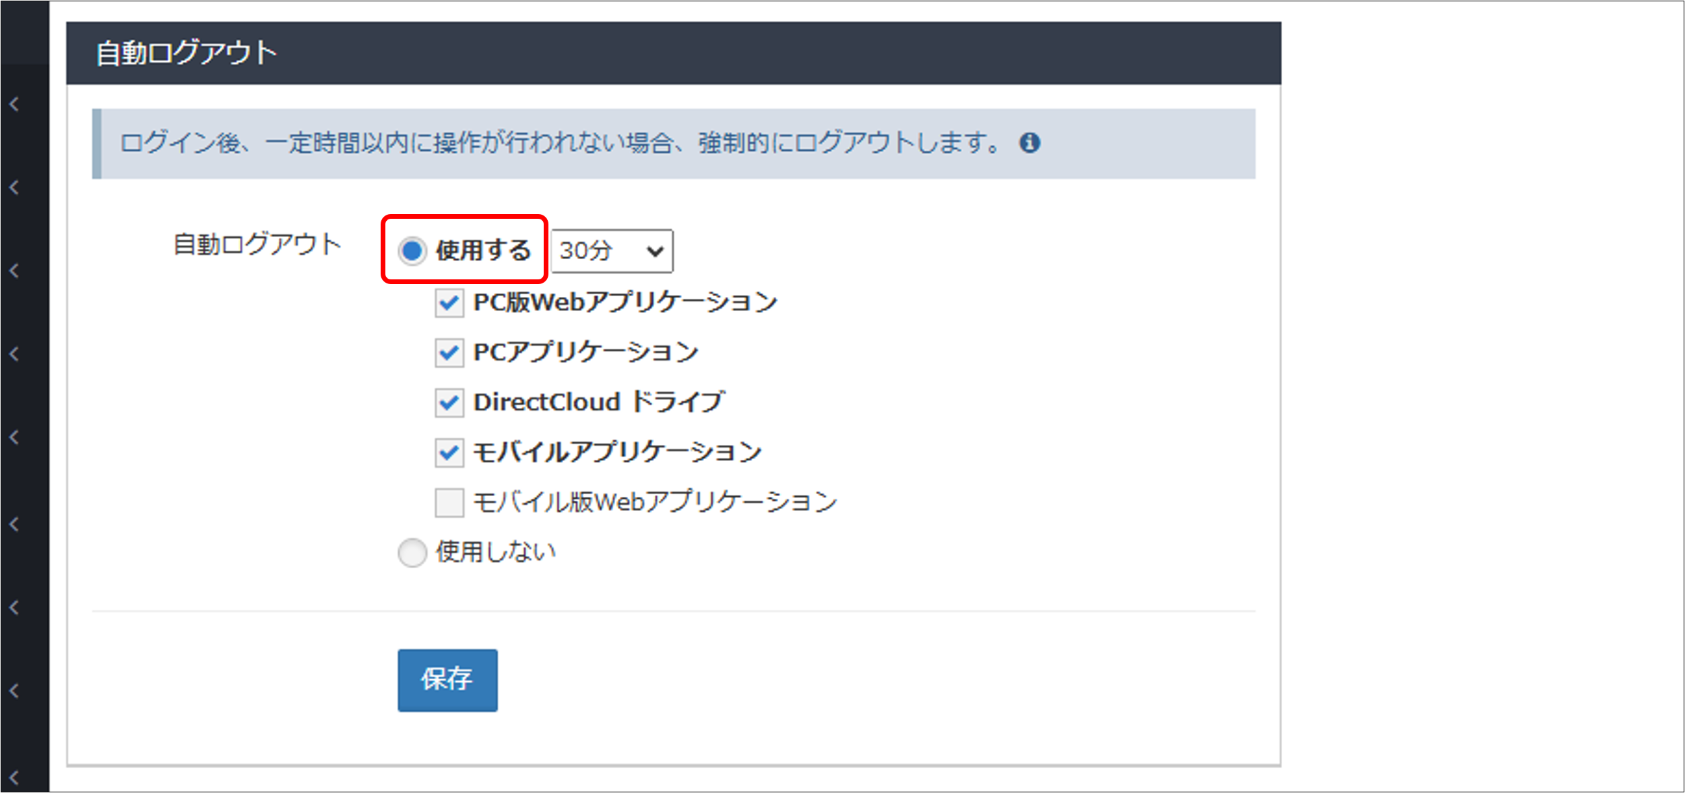Expand the second sidebar chevron from top

point(14,188)
